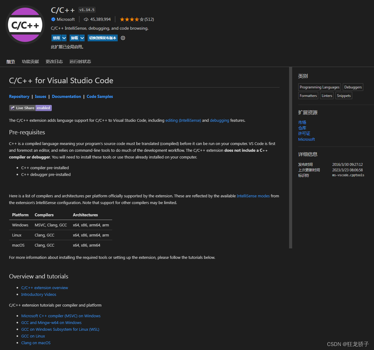
Task: Click the 'MSVC, Clang, GCC' compilers cell
Action: click(x=51, y=225)
